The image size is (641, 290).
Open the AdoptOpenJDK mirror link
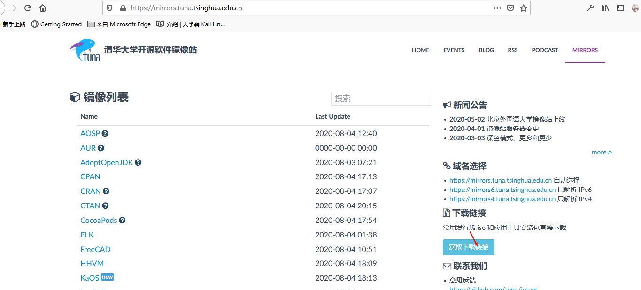107,162
